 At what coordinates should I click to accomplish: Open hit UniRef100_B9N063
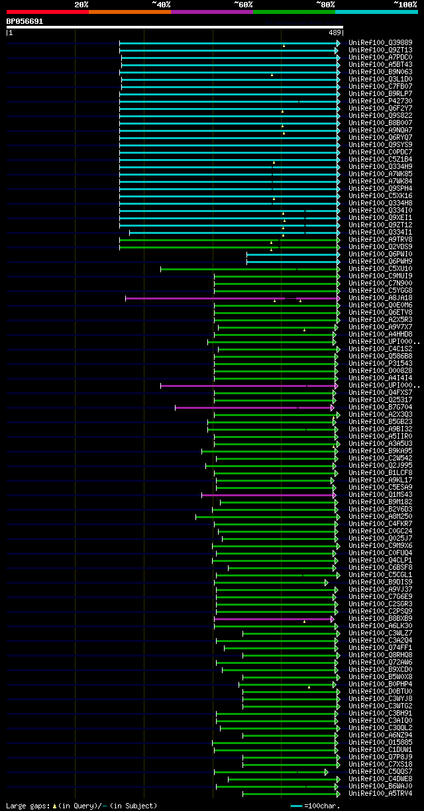380,72
